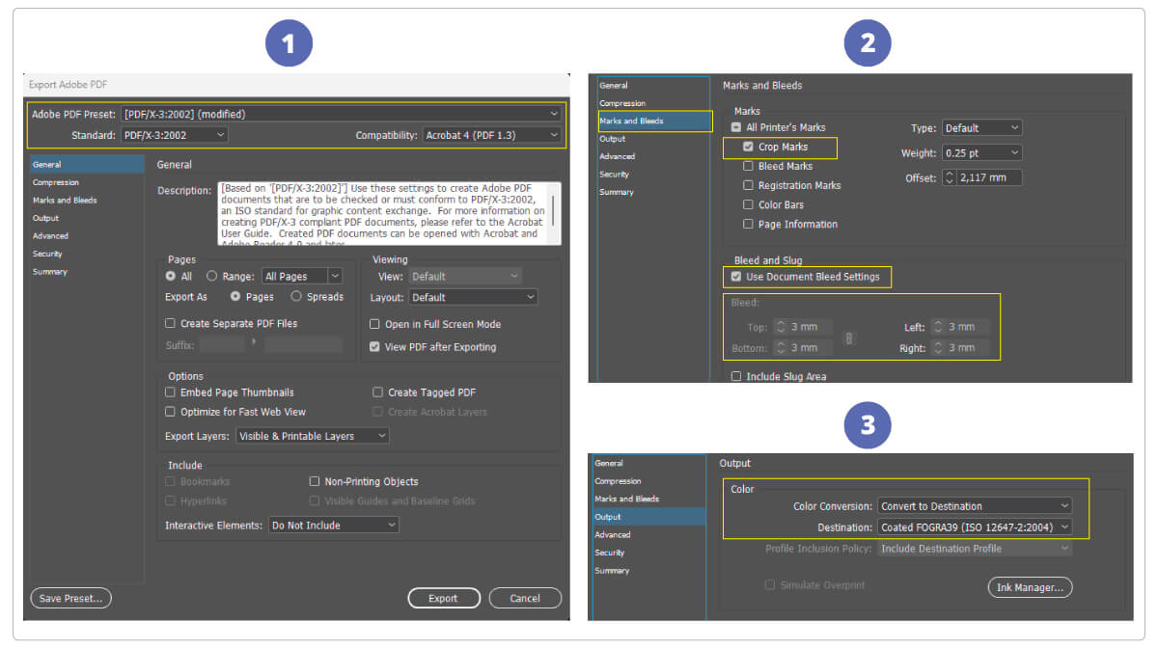Viewport: 1158px width, 648px height.
Task: Toggle View PDF after Exporting checkbox
Action: pyautogui.click(x=374, y=347)
